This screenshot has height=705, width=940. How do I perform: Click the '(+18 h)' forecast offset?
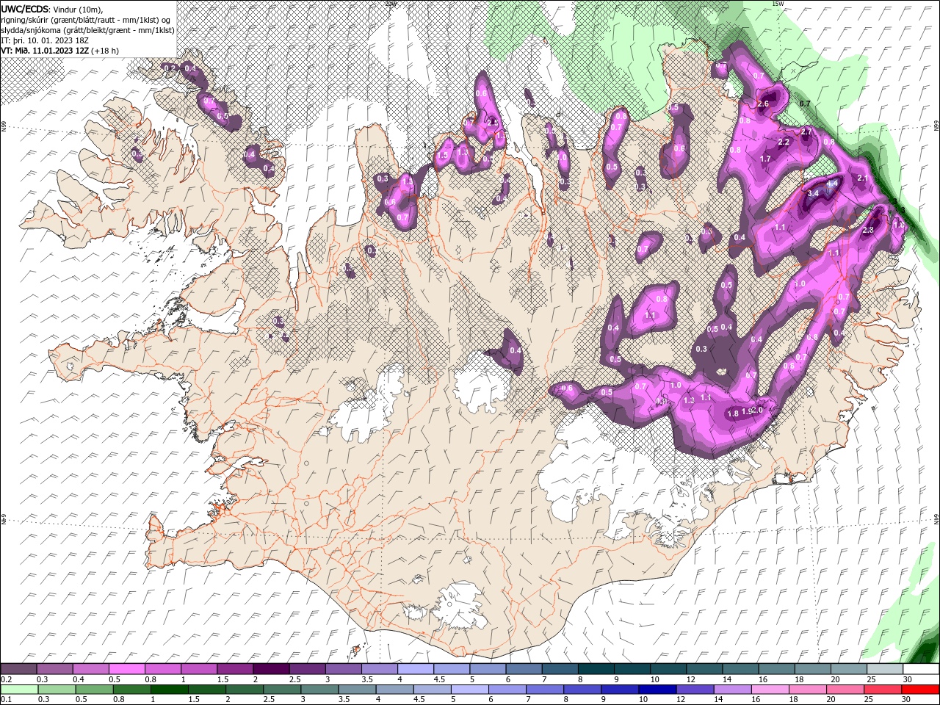pyautogui.click(x=105, y=51)
